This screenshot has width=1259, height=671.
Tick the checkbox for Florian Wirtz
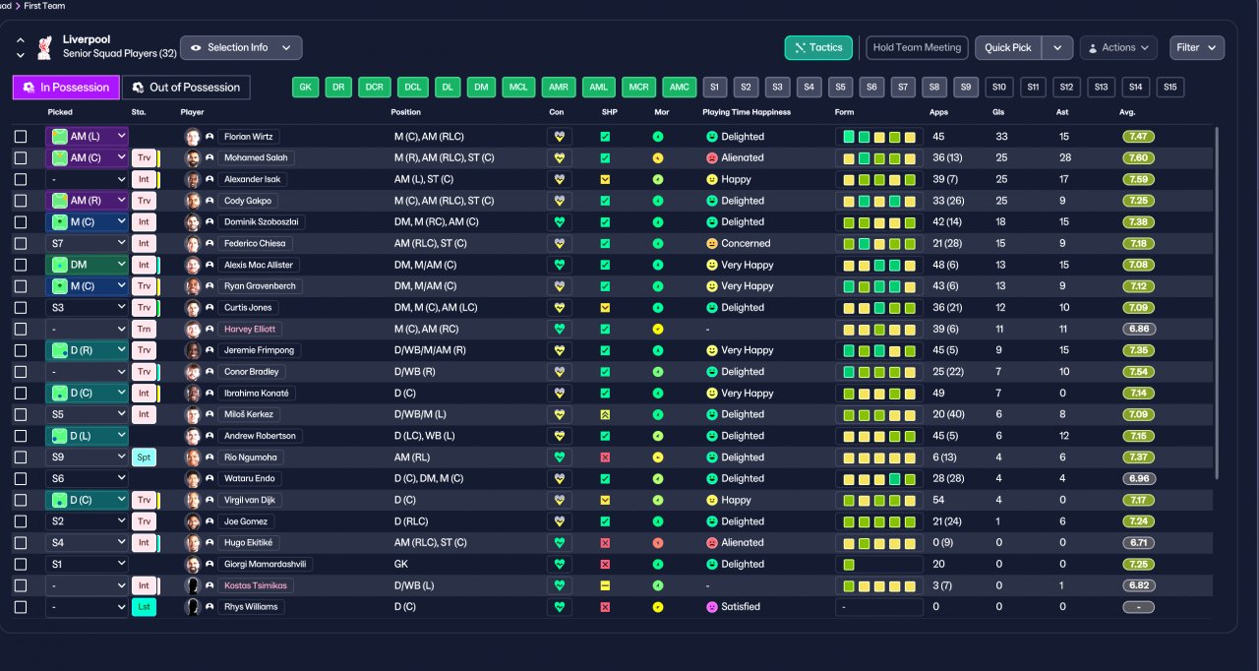[21, 137]
